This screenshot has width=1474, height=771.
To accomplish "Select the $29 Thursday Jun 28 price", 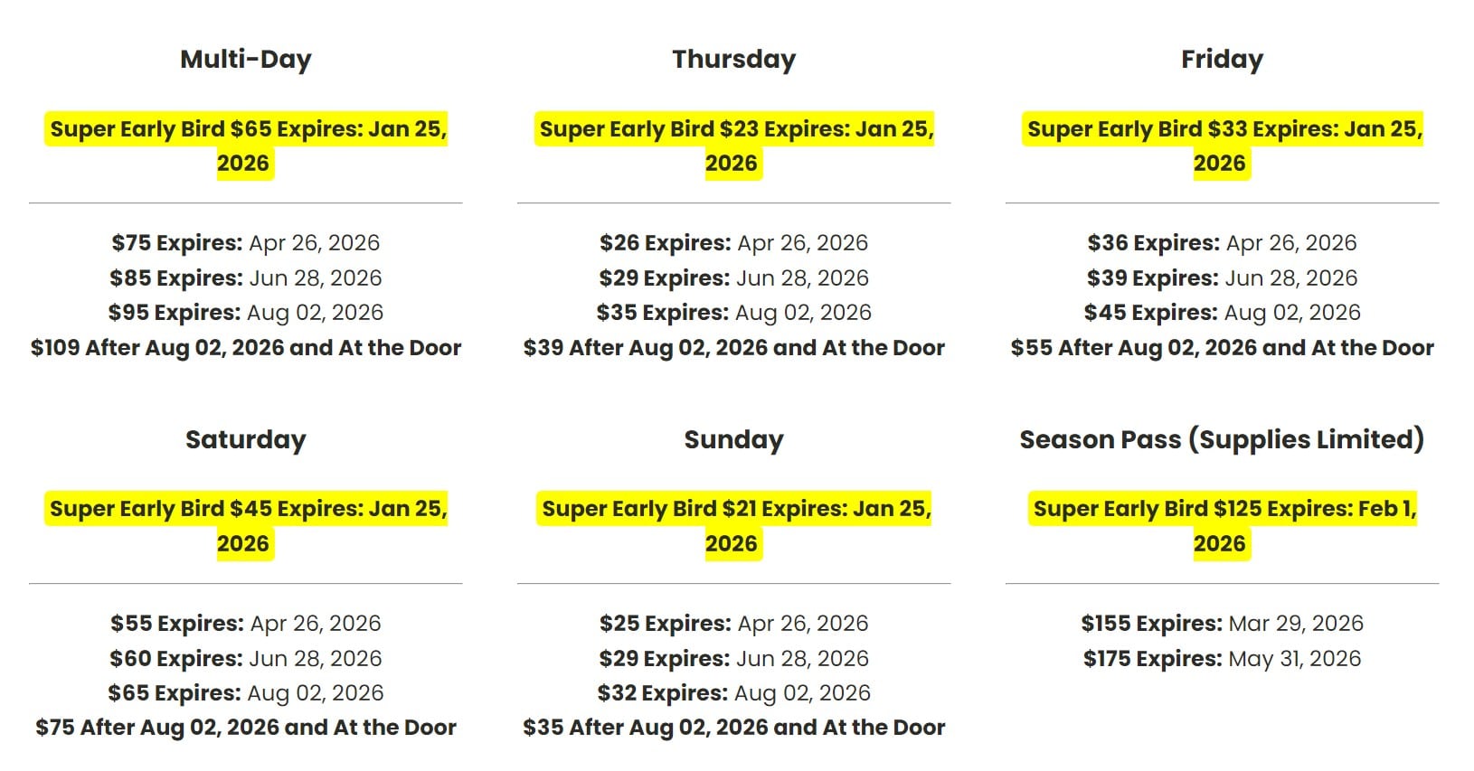I will [733, 278].
